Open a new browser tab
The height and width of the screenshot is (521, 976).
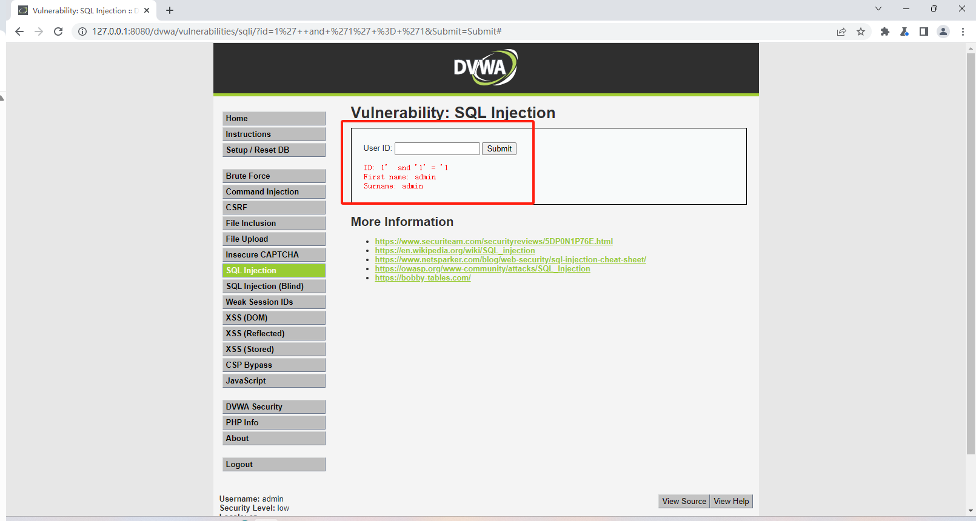tap(170, 10)
